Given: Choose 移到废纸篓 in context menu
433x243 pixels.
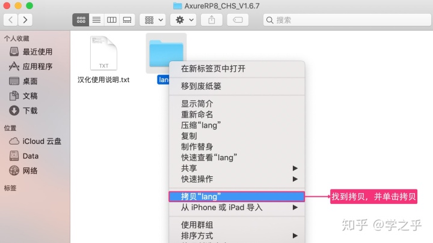Looking at the screenshot, I should coord(201,86).
